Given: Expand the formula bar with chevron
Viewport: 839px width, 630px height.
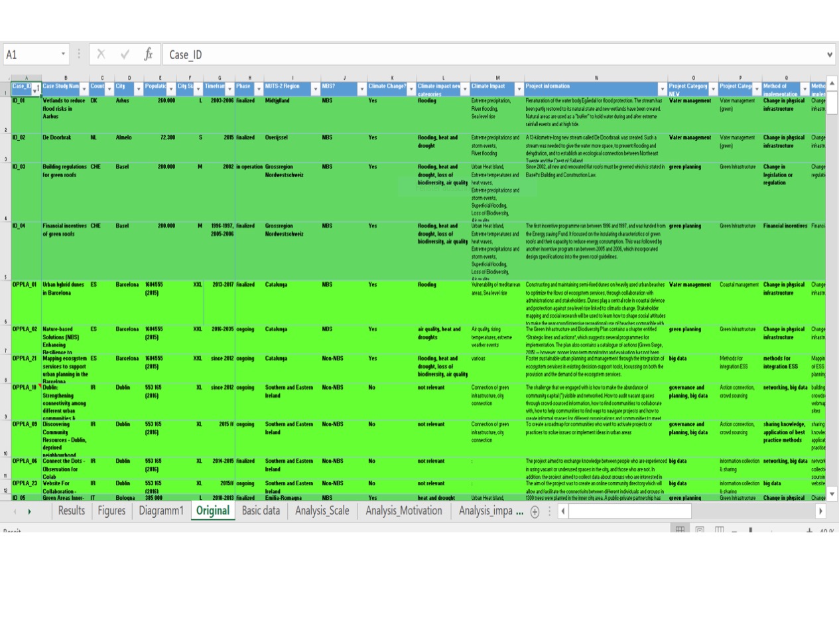Looking at the screenshot, I should pyautogui.click(x=830, y=54).
